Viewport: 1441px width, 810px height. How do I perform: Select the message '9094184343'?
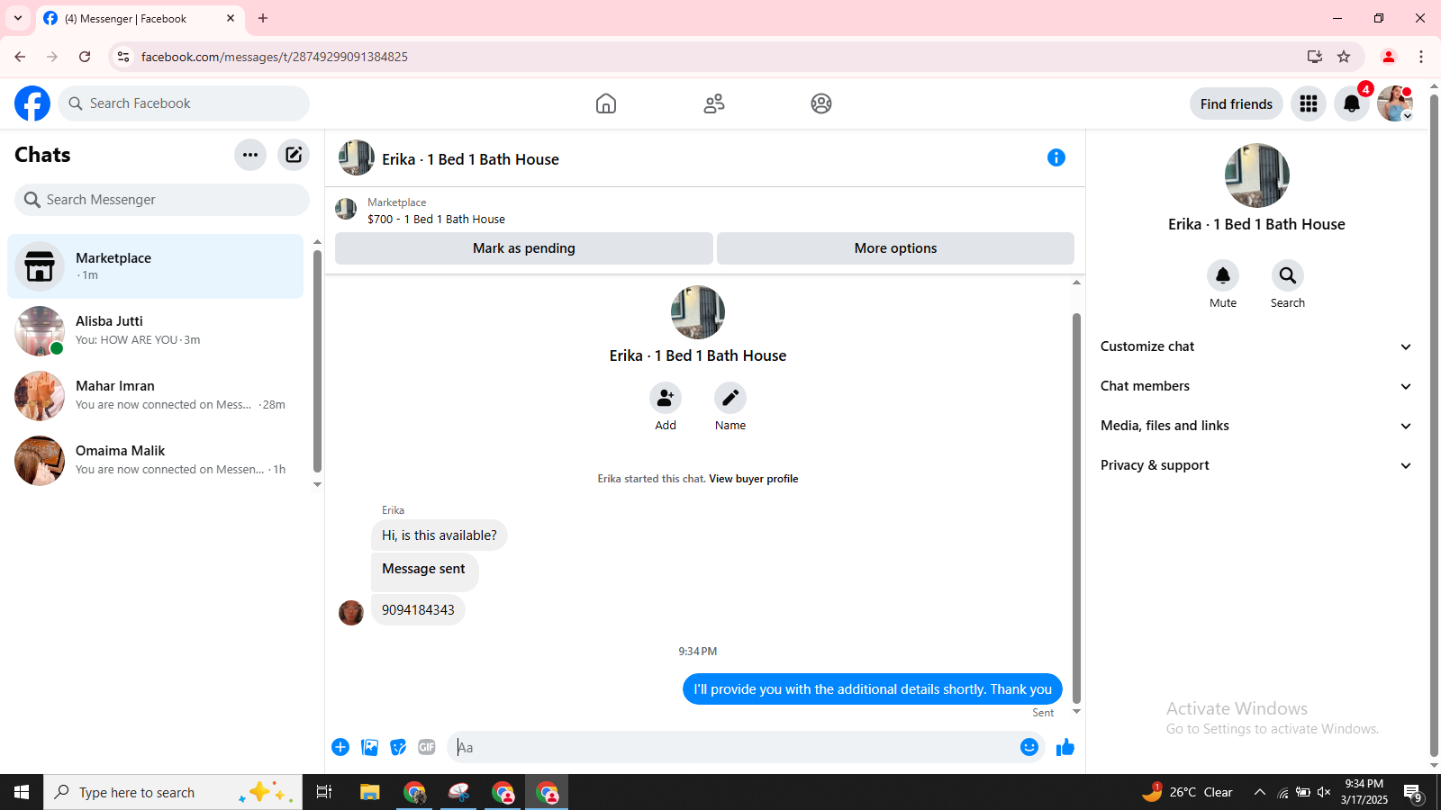tap(418, 610)
